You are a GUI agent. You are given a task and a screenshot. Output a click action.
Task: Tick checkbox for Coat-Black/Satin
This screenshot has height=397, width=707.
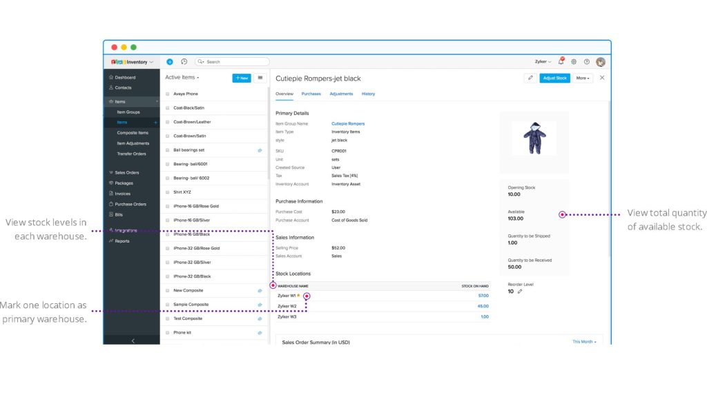coord(167,108)
